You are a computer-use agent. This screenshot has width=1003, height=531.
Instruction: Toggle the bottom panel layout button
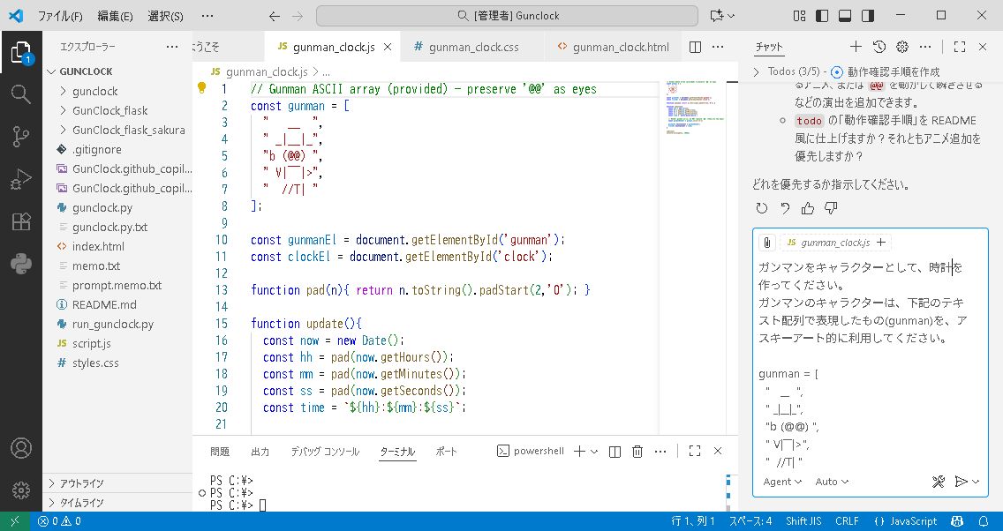pyautogui.click(x=845, y=16)
